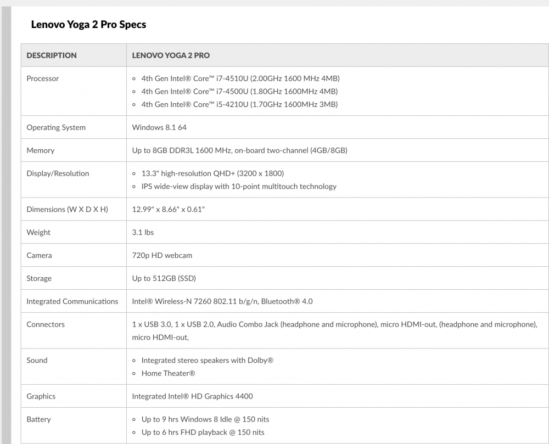
Task: Click the Integrated Intel HD Graphics 4400 text
Action: (192, 396)
